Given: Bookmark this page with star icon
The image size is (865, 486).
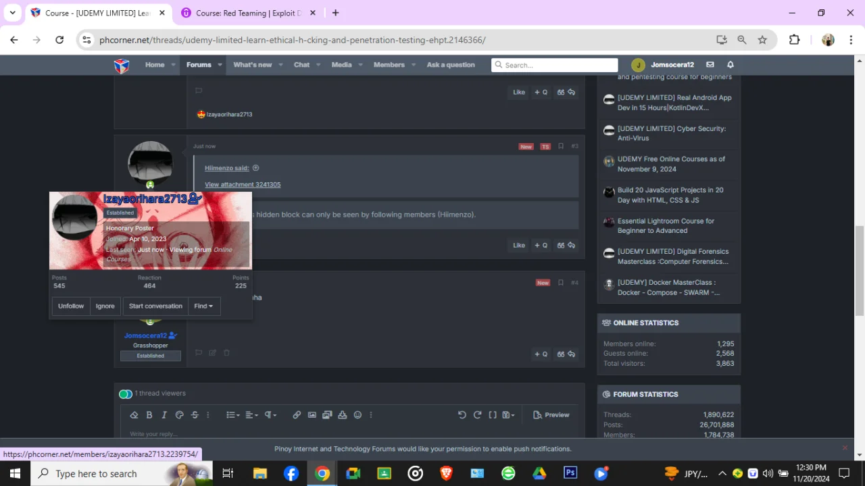Looking at the screenshot, I should (762, 40).
